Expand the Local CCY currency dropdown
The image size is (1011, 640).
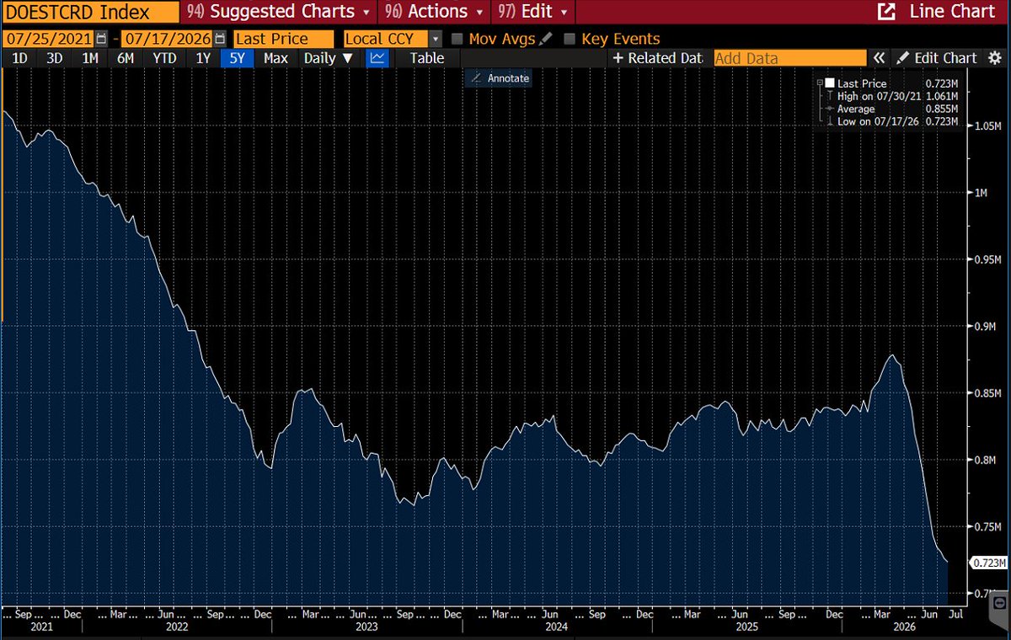pos(435,39)
